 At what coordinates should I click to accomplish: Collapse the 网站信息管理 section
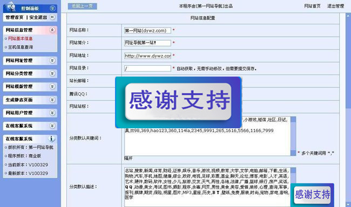coord(52,30)
